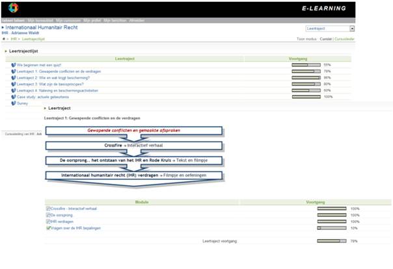The width and height of the screenshot is (393, 269).
Task: Open the Leertraject dropdown arrow at top right
Action: 352,29
